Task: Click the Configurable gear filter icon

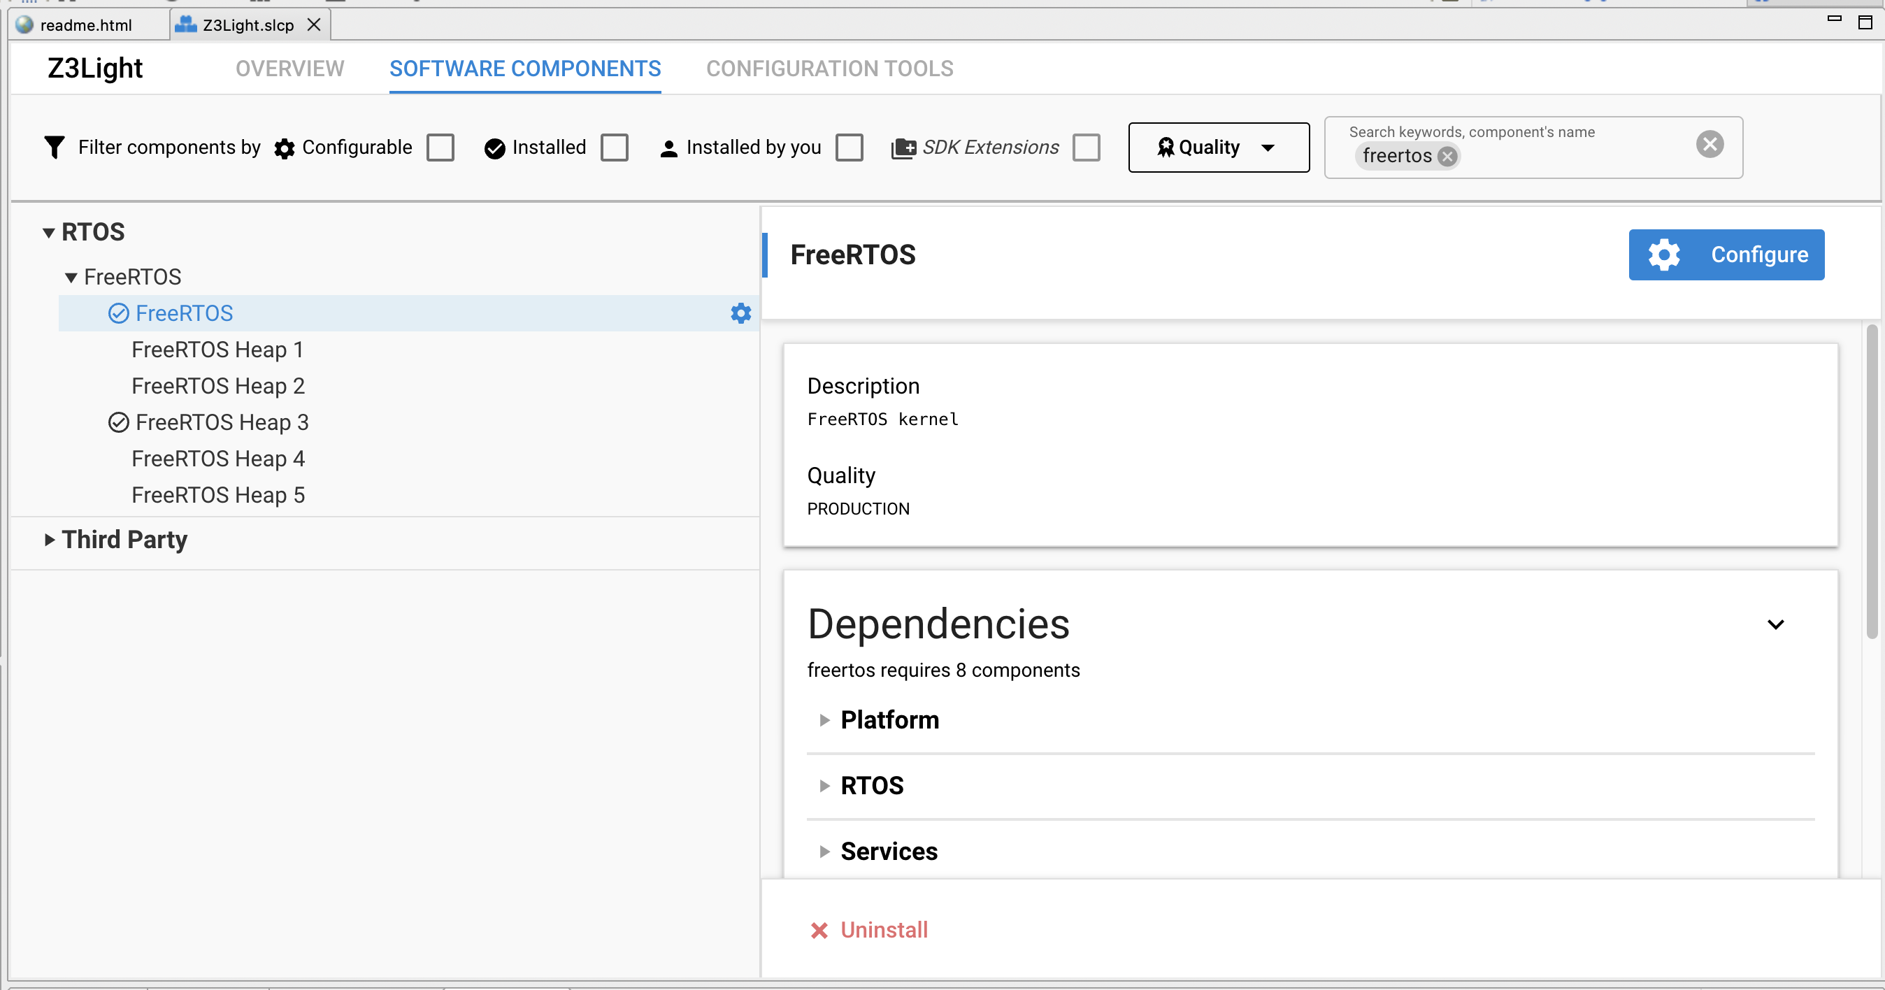Action: (284, 148)
